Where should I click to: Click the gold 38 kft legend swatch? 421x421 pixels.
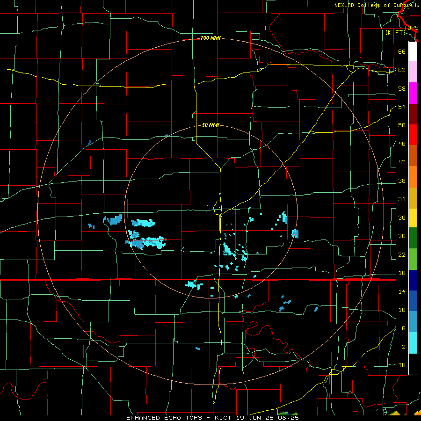tap(413, 198)
